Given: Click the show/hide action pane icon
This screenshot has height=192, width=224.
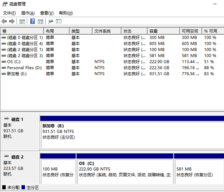Looking at the screenshot, I should coord(40,21).
